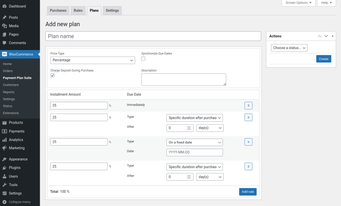Open the Purchases tab

pyautogui.click(x=58, y=11)
